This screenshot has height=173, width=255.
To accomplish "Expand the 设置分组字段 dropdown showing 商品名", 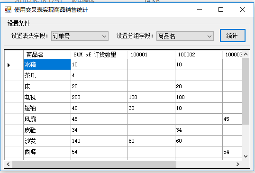I will pyautogui.click(x=185, y=36).
